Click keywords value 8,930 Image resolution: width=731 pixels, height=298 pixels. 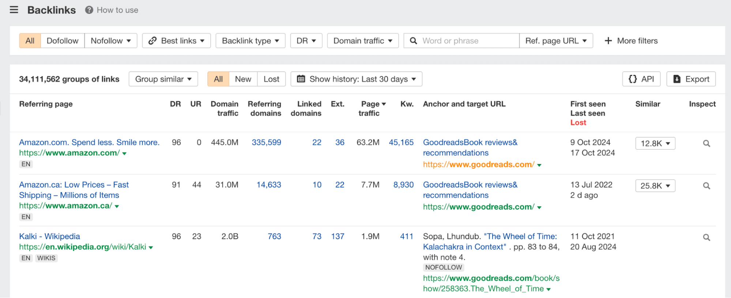pos(403,185)
